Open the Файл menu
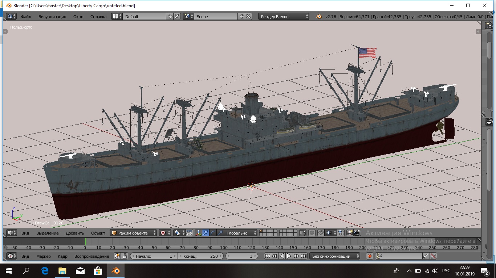The height and width of the screenshot is (278, 496). [26, 16]
